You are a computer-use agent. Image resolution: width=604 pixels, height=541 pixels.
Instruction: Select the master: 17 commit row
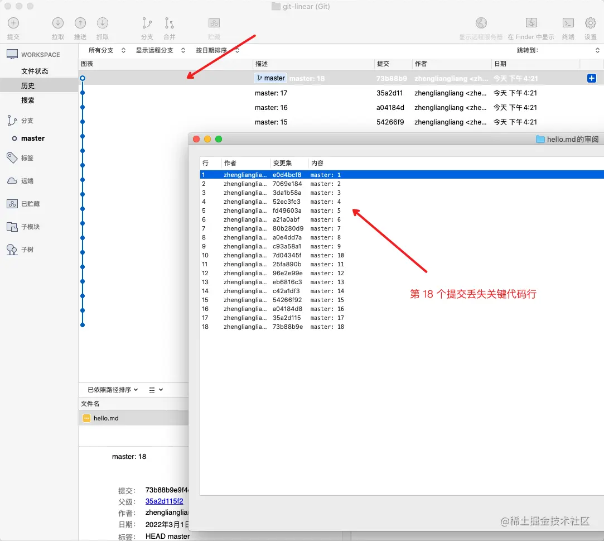pyautogui.click(x=341, y=93)
